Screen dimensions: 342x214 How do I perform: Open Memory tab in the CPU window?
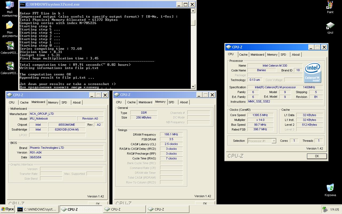tap(272, 55)
